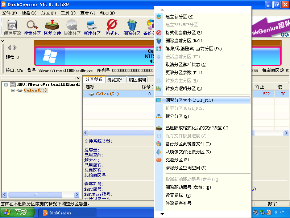The image size is (290, 218).
Task: Click the DiskGenius taskbar button
Action: pos(67,213)
